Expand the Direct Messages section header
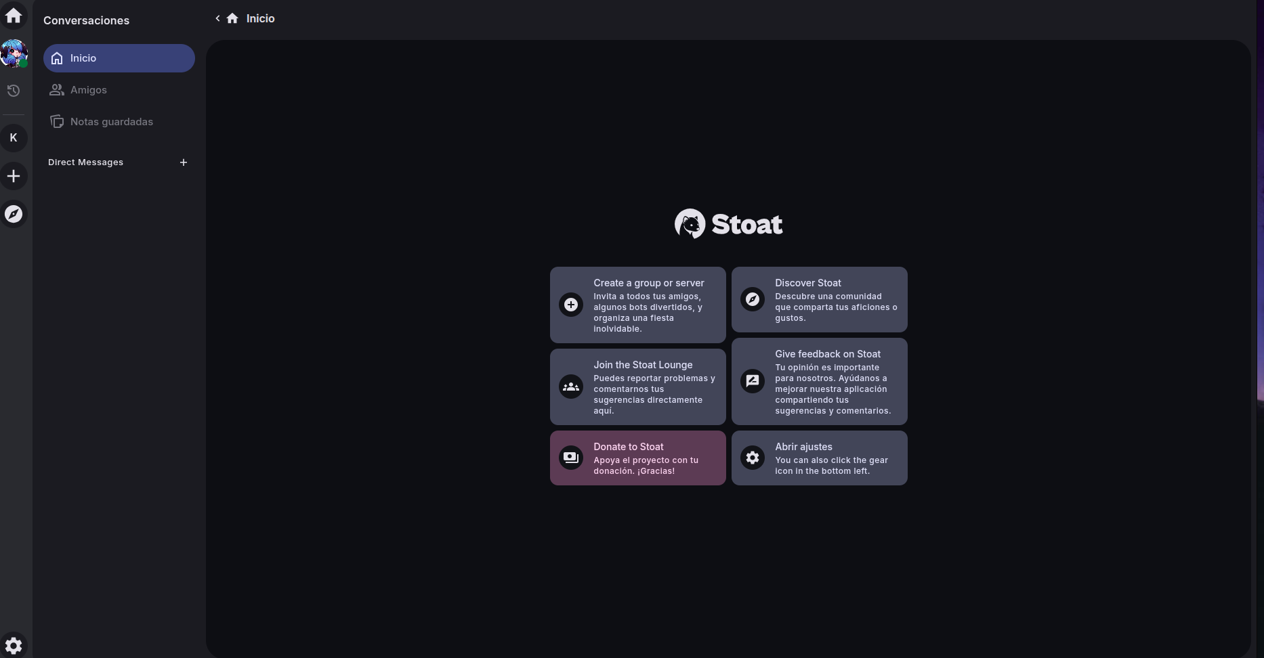Screen dimensions: 1264x658 click(x=86, y=162)
